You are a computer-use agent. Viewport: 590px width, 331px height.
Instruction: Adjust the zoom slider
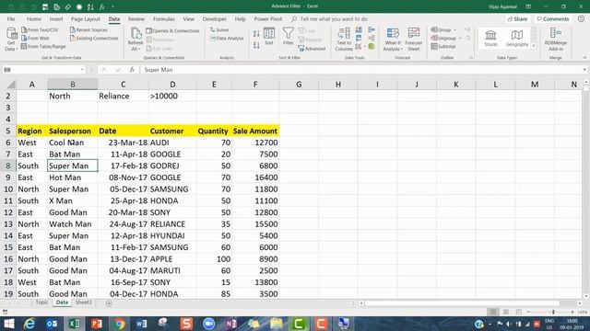(553, 312)
